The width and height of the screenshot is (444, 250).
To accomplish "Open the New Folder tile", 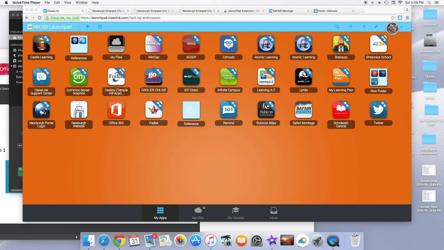I will coord(378,77).
